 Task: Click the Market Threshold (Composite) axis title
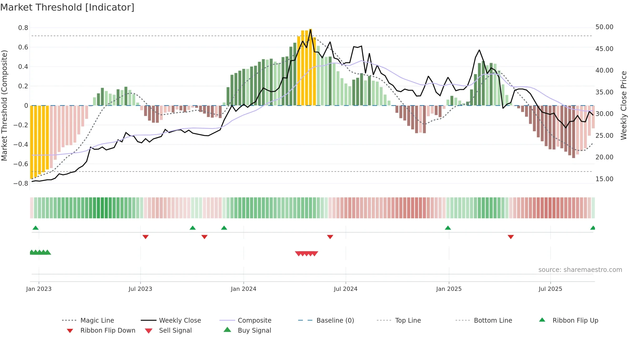point(4,105)
